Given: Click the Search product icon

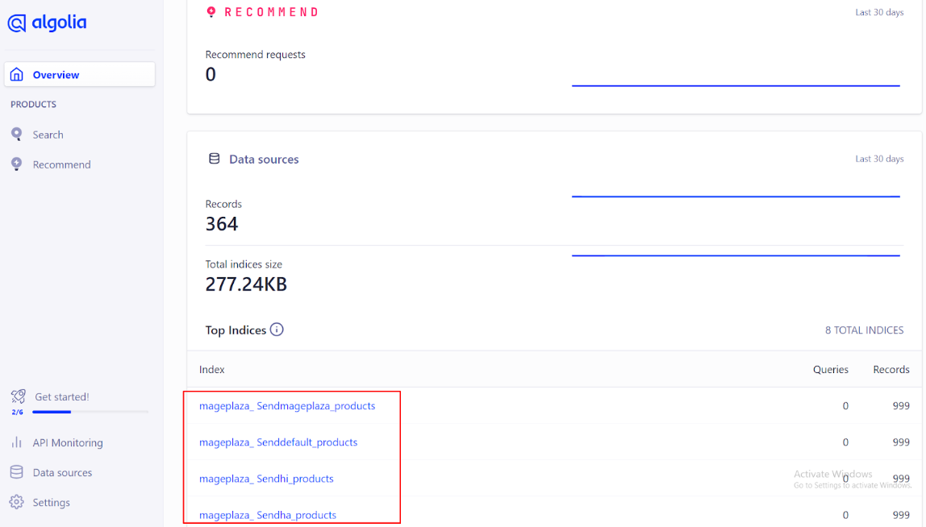Looking at the screenshot, I should click(16, 135).
